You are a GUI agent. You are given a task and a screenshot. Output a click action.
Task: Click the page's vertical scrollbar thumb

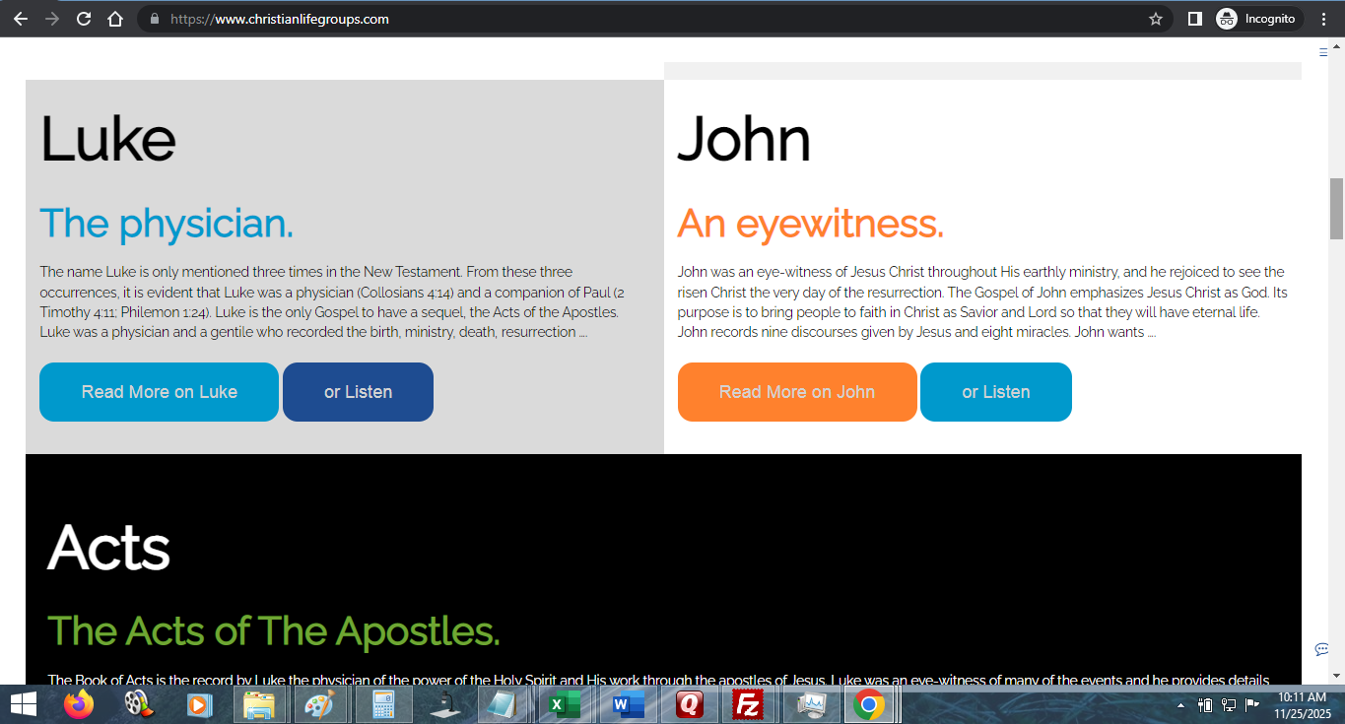click(x=1336, y=208)
